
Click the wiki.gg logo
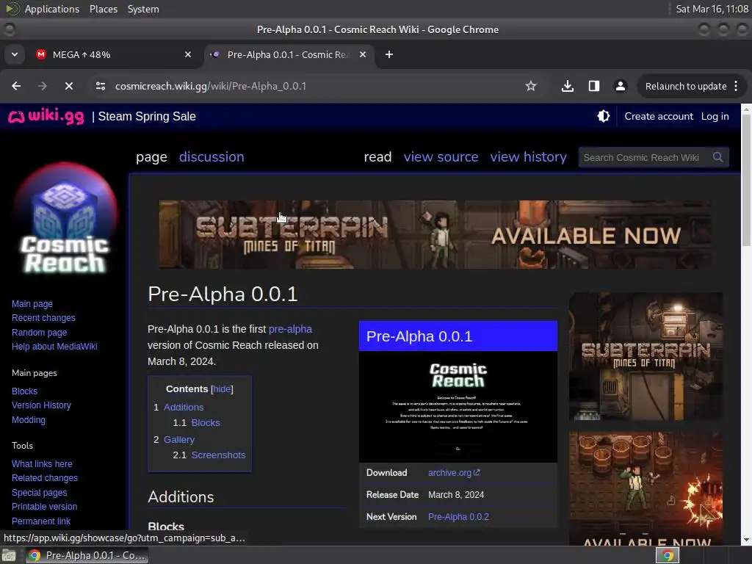[46, 116]
